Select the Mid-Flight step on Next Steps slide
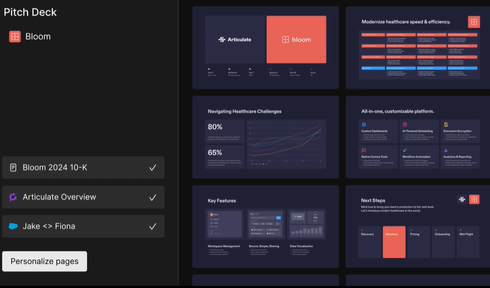The image size is (490, 288). (x=468, y=242)
